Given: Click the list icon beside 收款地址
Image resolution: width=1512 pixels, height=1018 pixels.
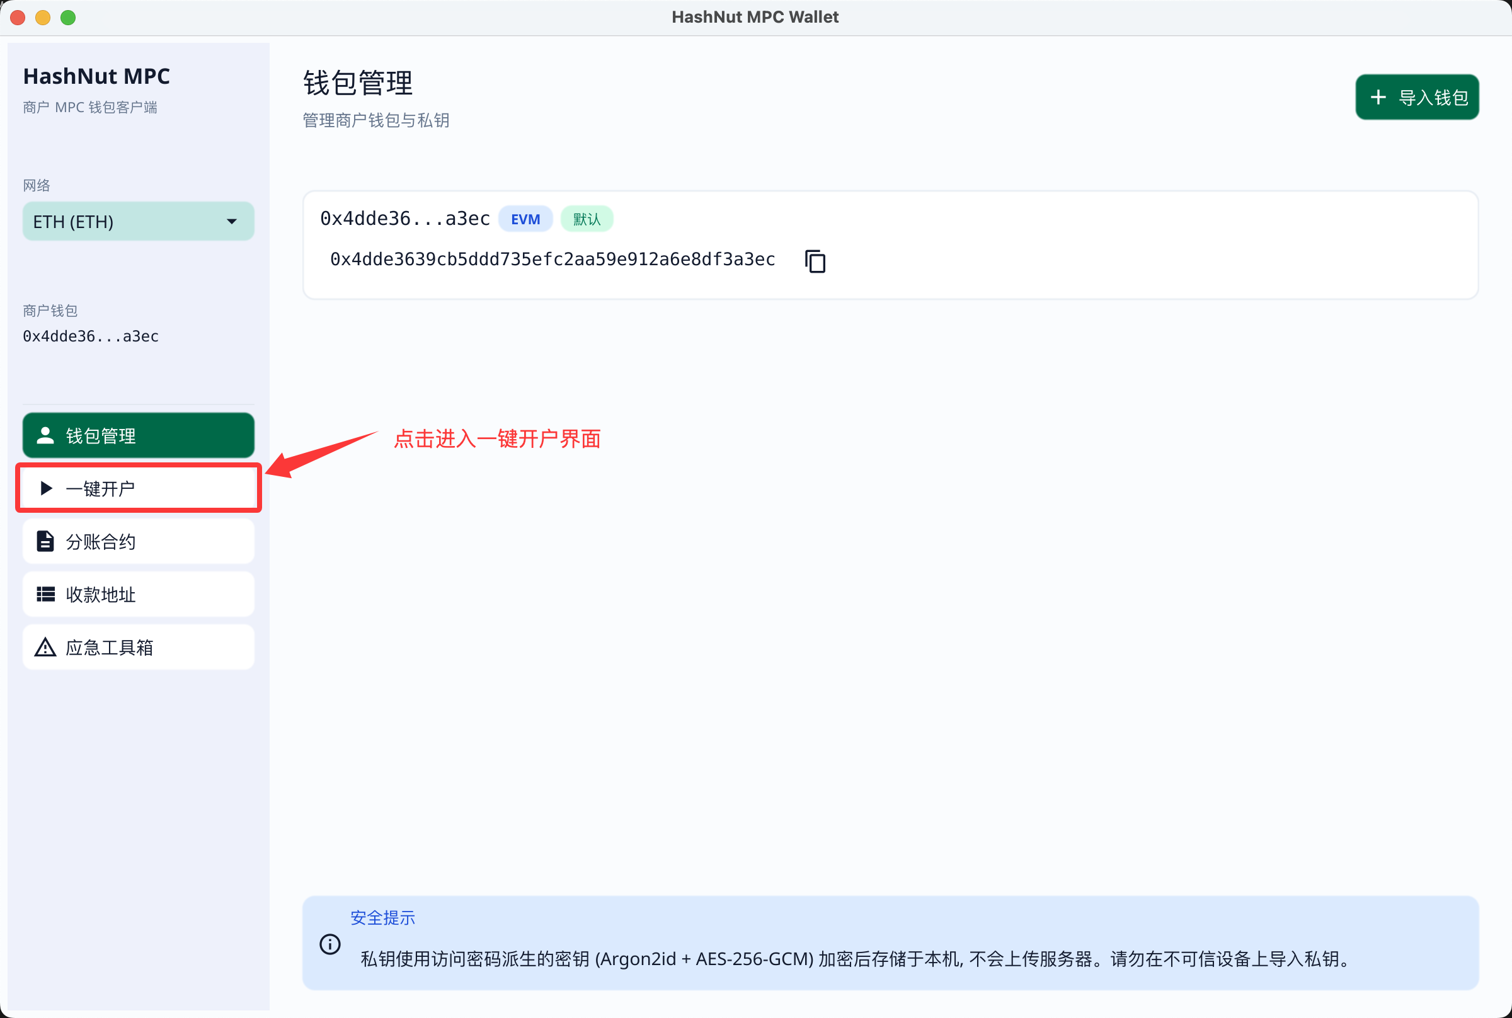Looking at the screenshot, I should point(45,594).
